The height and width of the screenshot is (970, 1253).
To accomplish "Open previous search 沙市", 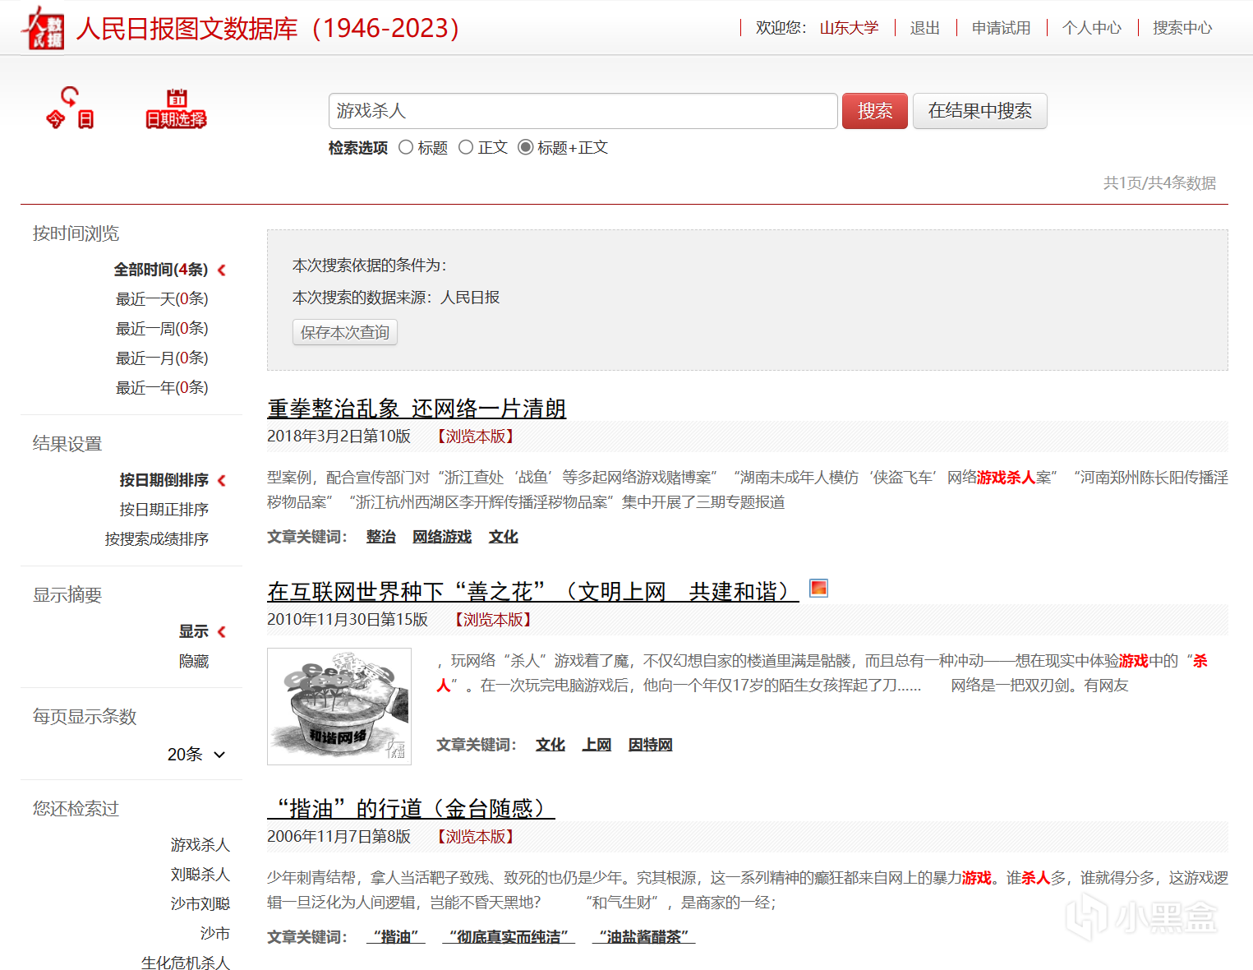I will [215, 934].
